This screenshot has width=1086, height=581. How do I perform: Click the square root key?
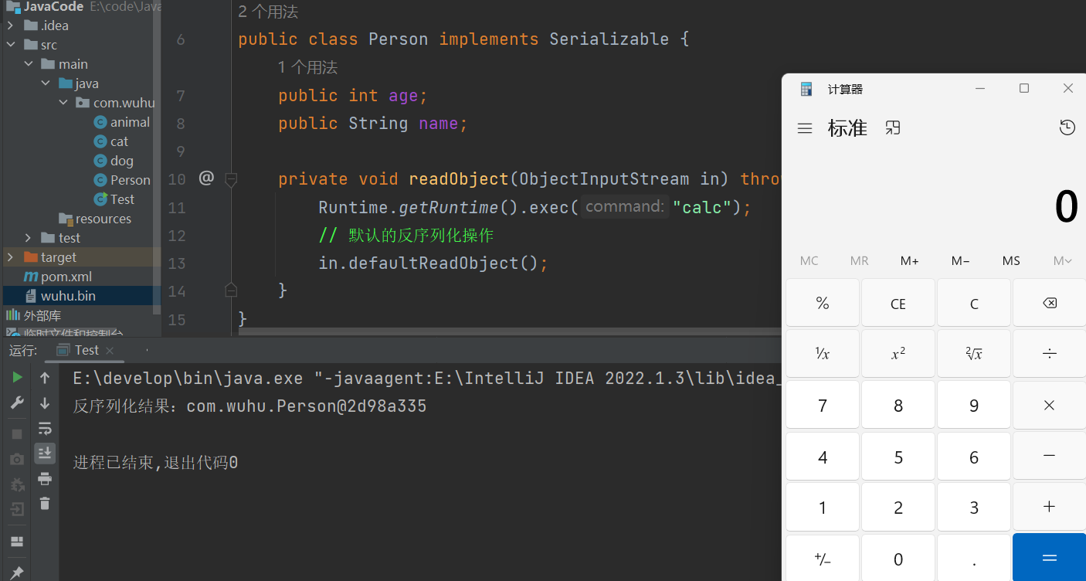click(974, 354)
